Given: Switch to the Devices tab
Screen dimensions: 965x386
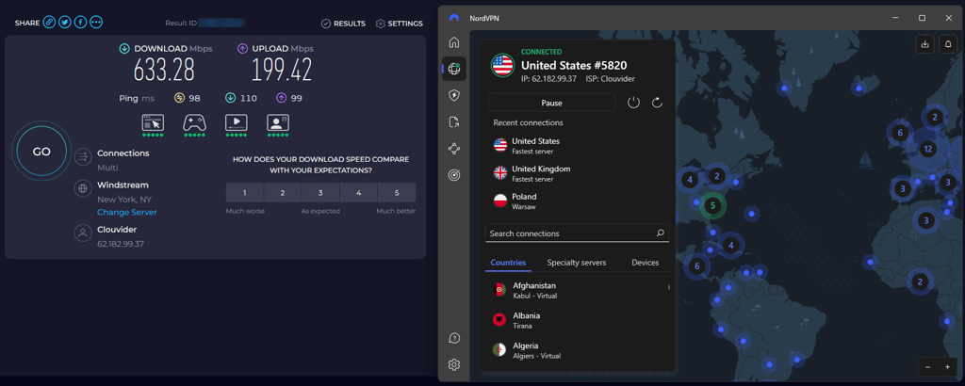Looking at the screenshot, I should (x=645, y=263).
